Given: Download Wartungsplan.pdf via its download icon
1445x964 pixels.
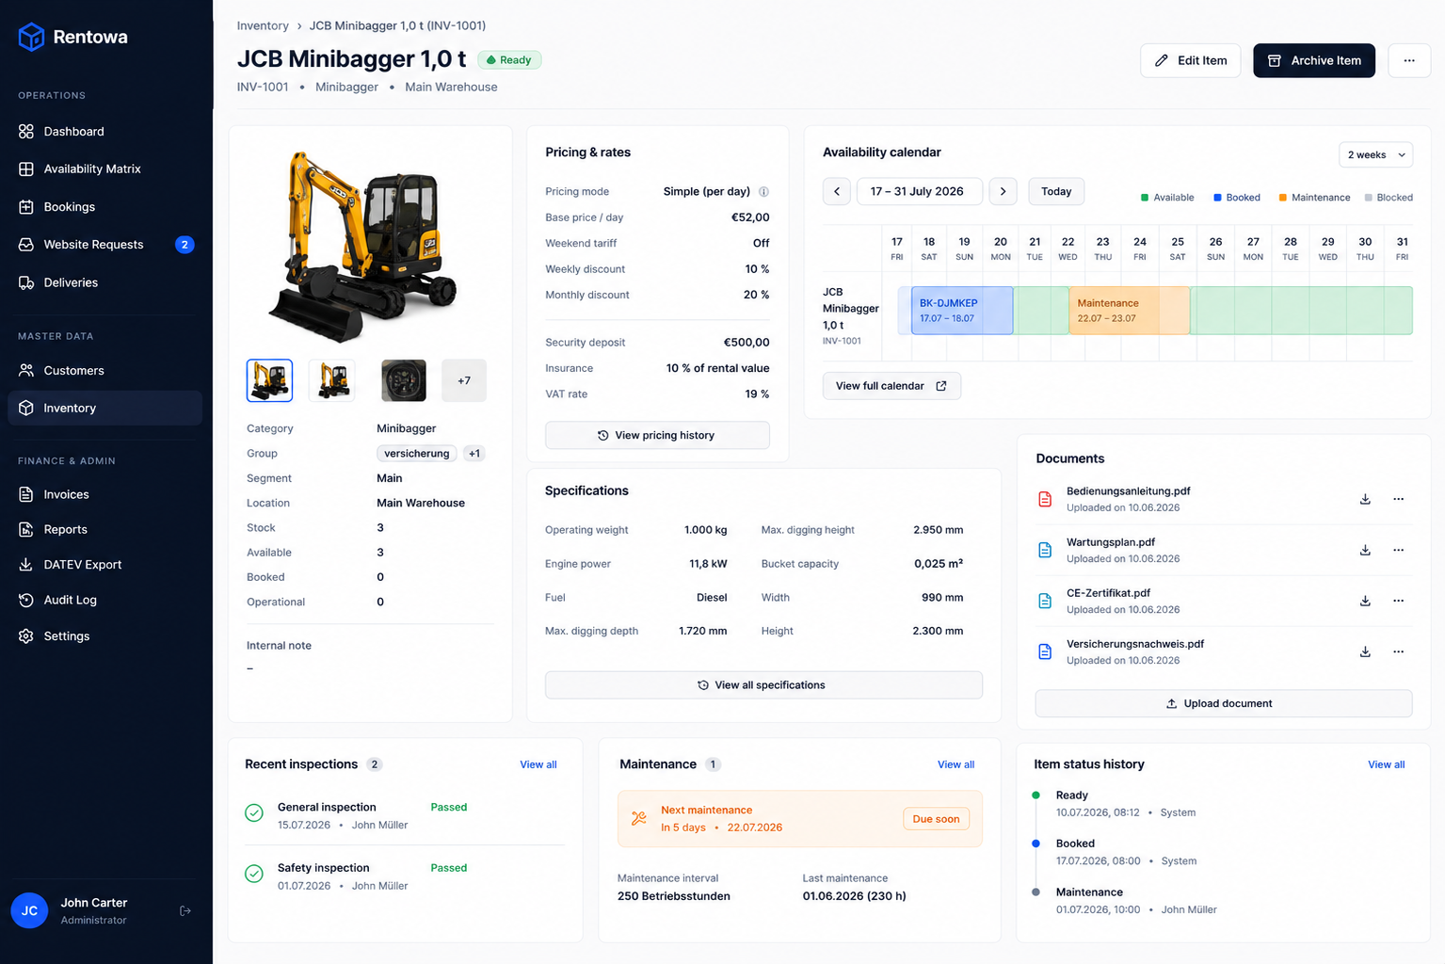Looking at the screenshot, I should pyautogui.click(x=1365, y=550).
